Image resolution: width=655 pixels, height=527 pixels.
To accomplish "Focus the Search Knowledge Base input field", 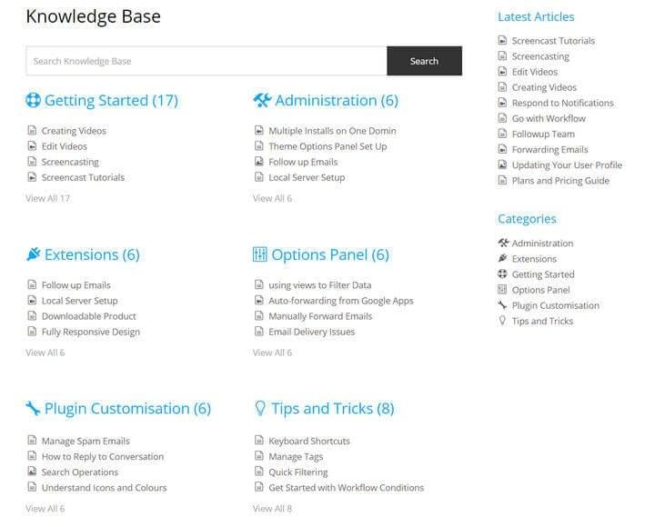I will point(207,61).
